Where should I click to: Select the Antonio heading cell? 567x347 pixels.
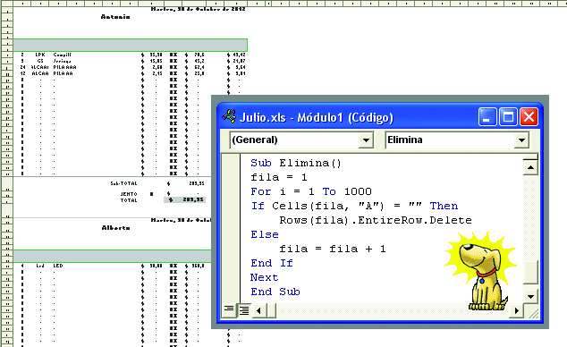tap(115, 17)
